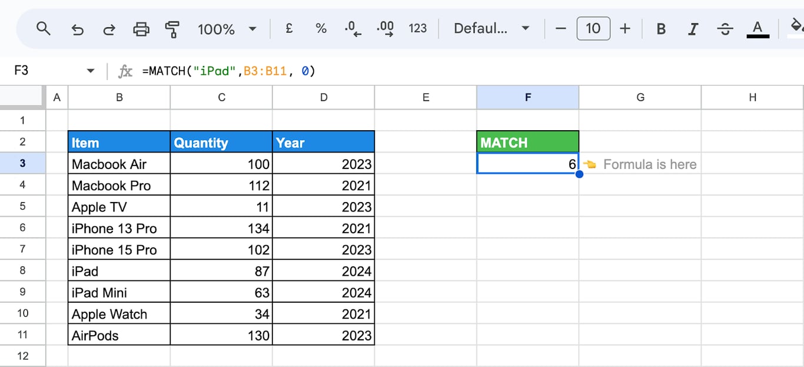Select column C header
Image resolution: width=804 pixels, height=367 pixels.
click(x=221, y=98)
